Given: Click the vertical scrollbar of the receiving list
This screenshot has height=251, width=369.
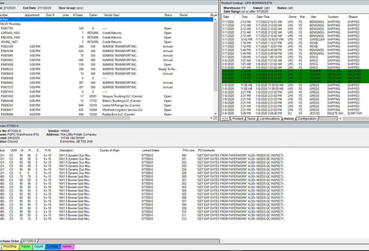Looking at the screenshot, I should pyautogui.click(x=216, y=56).
